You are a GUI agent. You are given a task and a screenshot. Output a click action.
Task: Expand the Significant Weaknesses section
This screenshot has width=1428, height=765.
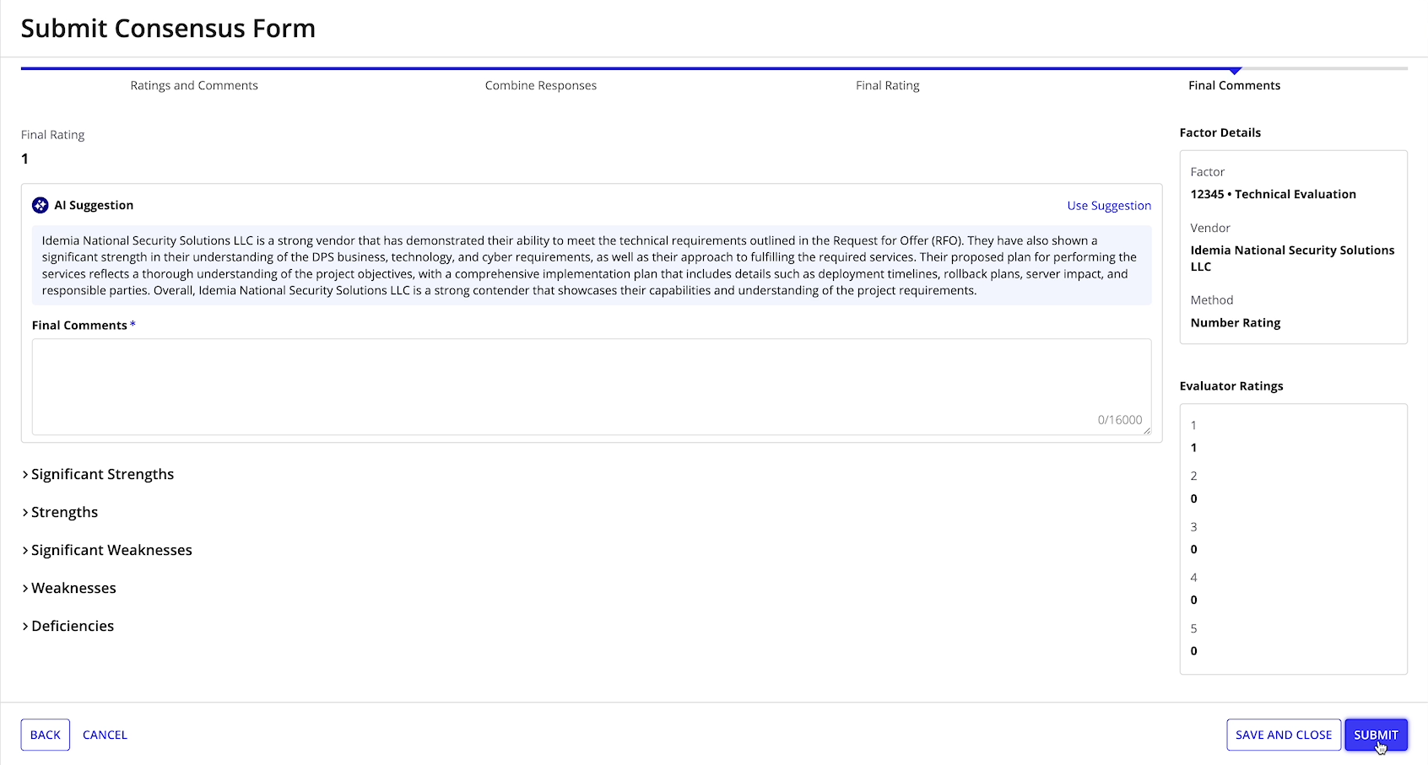pos(107,550)
